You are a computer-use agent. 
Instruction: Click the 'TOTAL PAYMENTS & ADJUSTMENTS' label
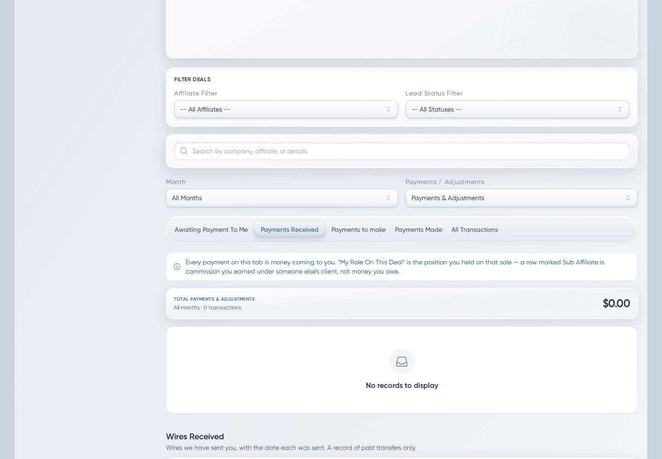214,299
